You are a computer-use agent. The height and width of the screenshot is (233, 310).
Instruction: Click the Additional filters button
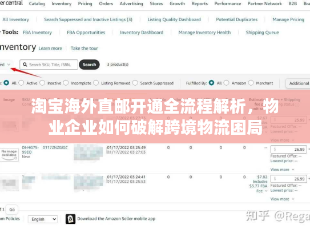(298, 83)
